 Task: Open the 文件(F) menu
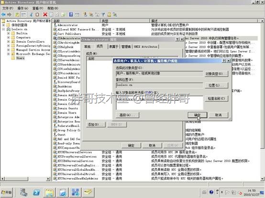click(x=8, y=8)
